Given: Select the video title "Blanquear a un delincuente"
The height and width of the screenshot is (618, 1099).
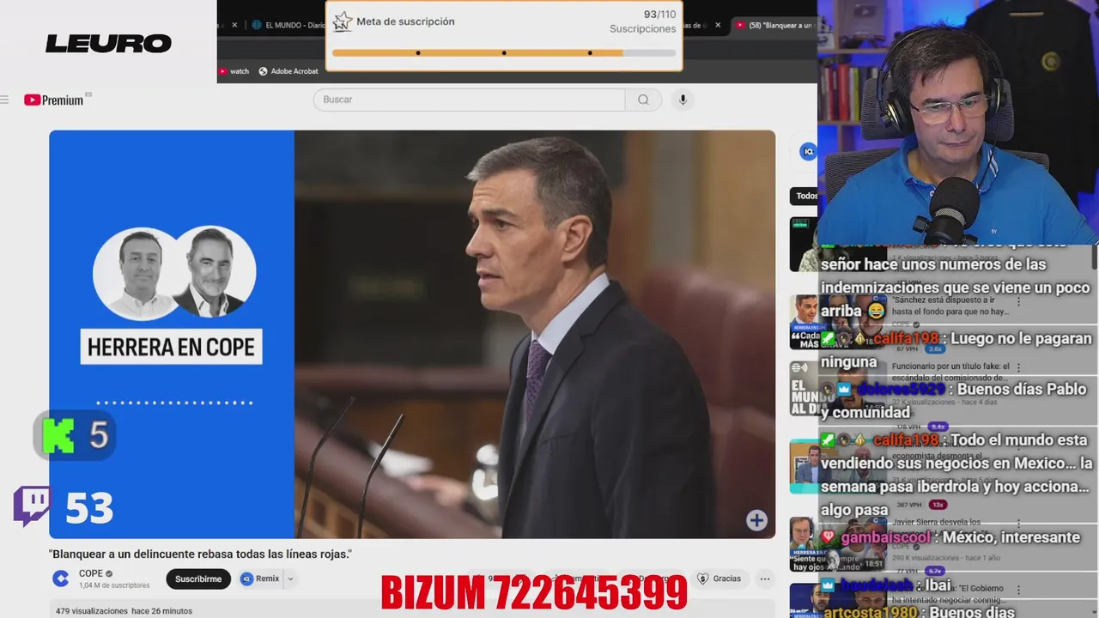Looking at the screenshot, I should pyautogui.click(x=201, y=554).
